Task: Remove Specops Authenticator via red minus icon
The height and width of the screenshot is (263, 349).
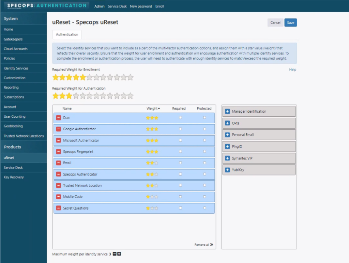Action: point(59,174)
